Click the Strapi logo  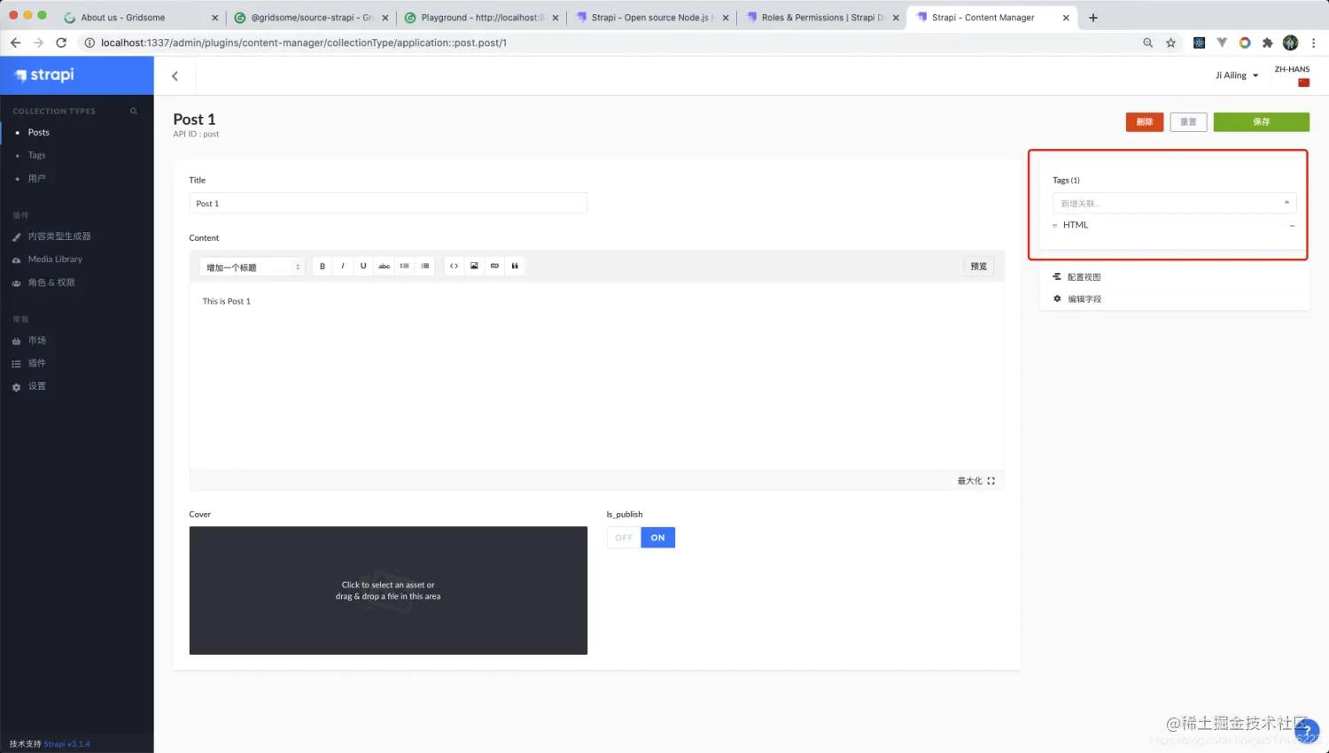[44, 75]
